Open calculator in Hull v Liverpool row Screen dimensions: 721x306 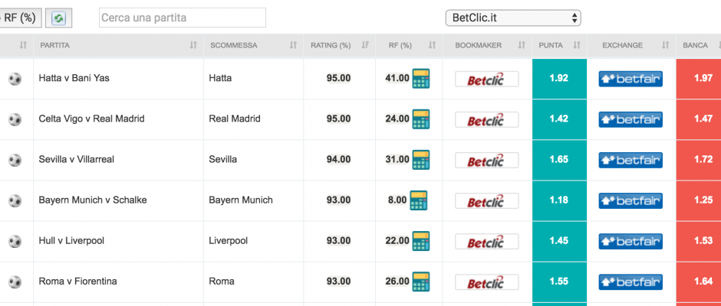tap(421, 241)
